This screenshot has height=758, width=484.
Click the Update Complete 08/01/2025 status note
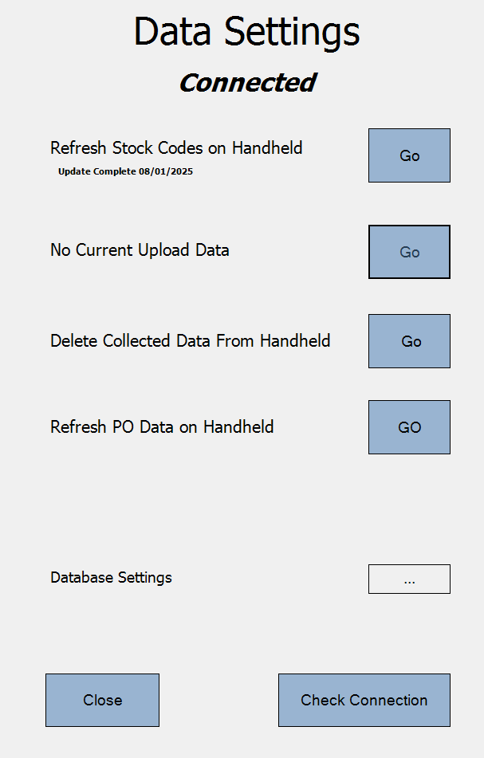click(x=125, y=171)
